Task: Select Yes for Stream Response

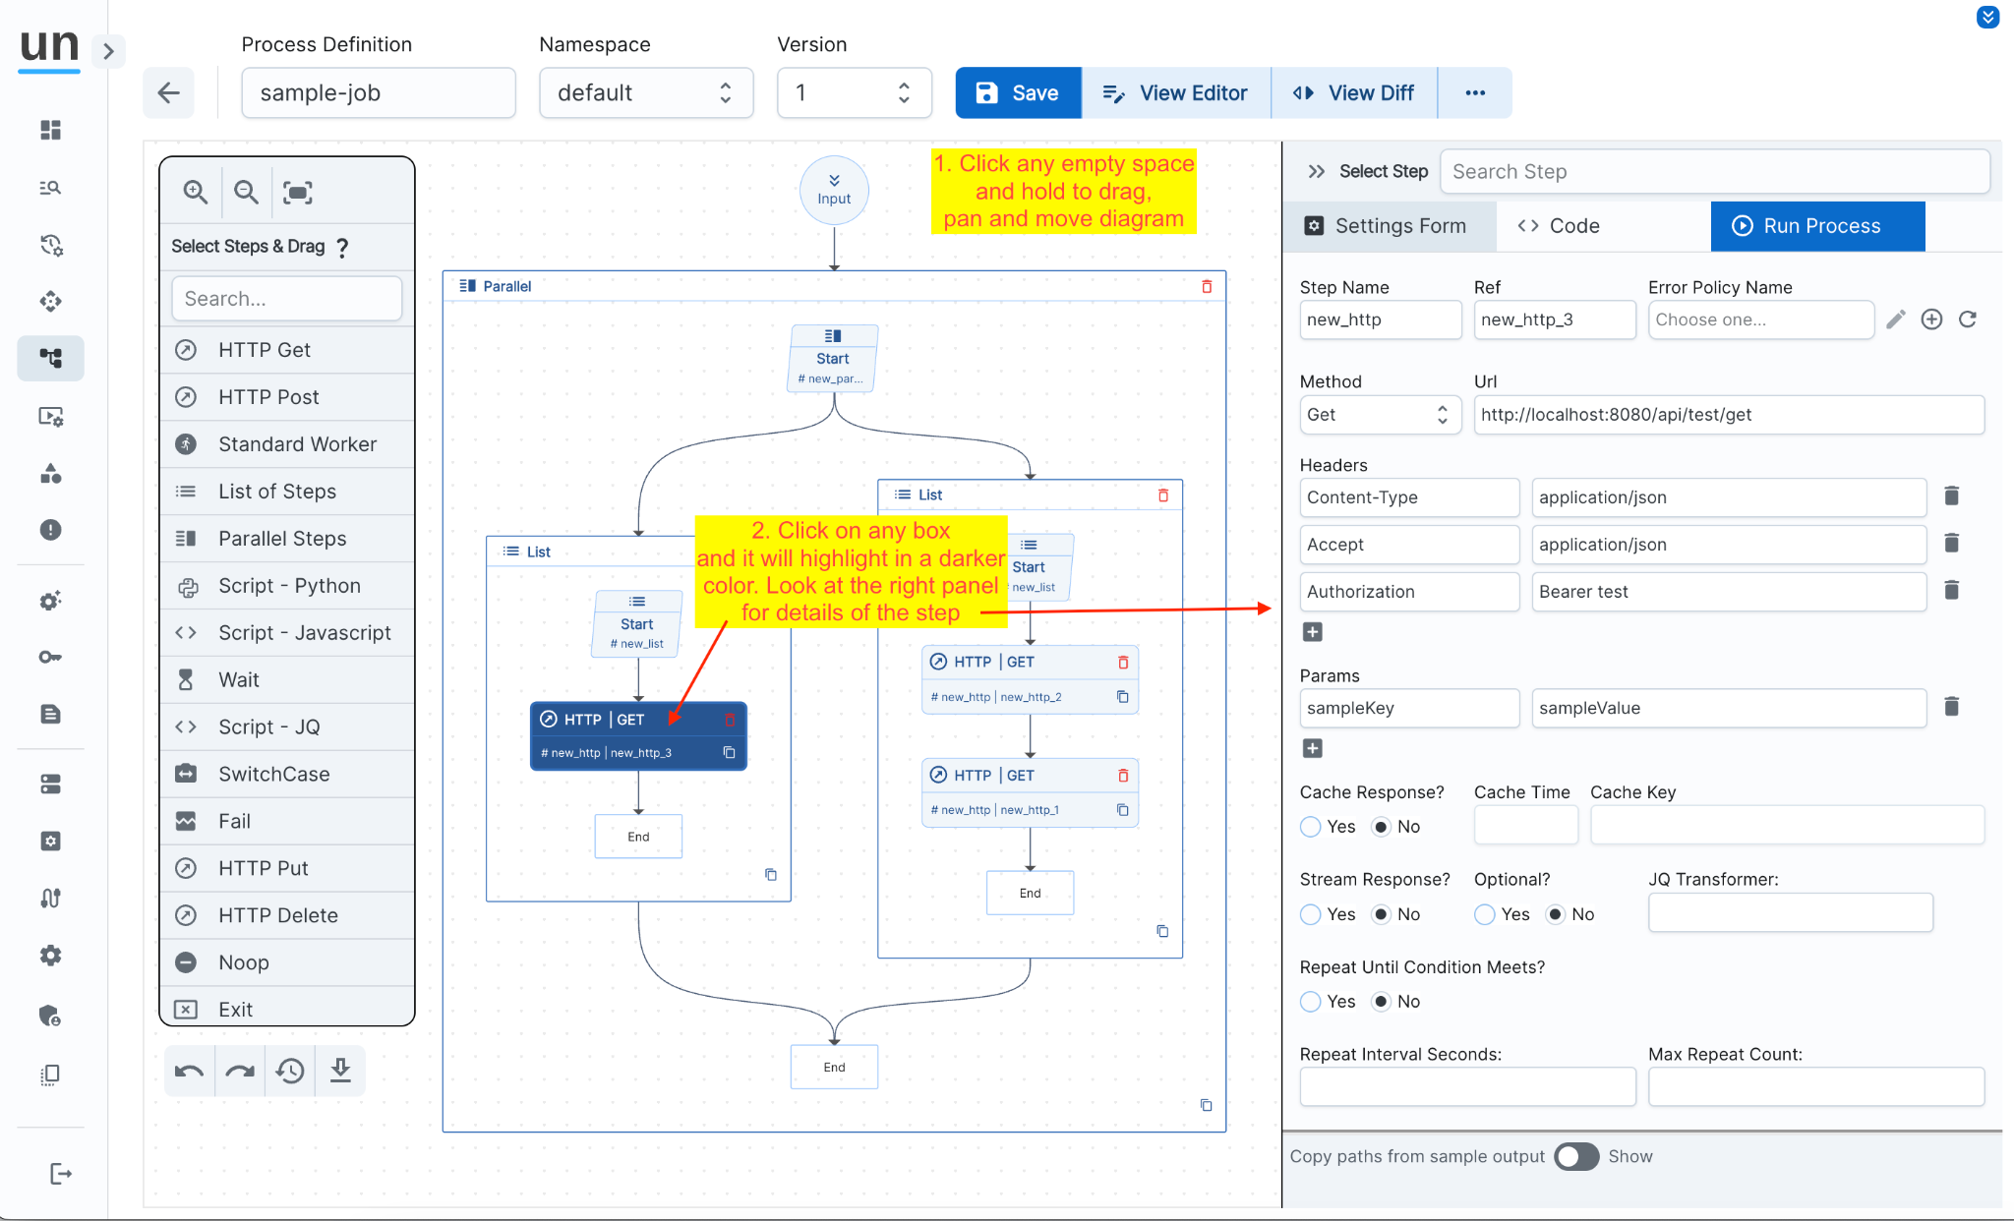Action: pos(1311,914)
